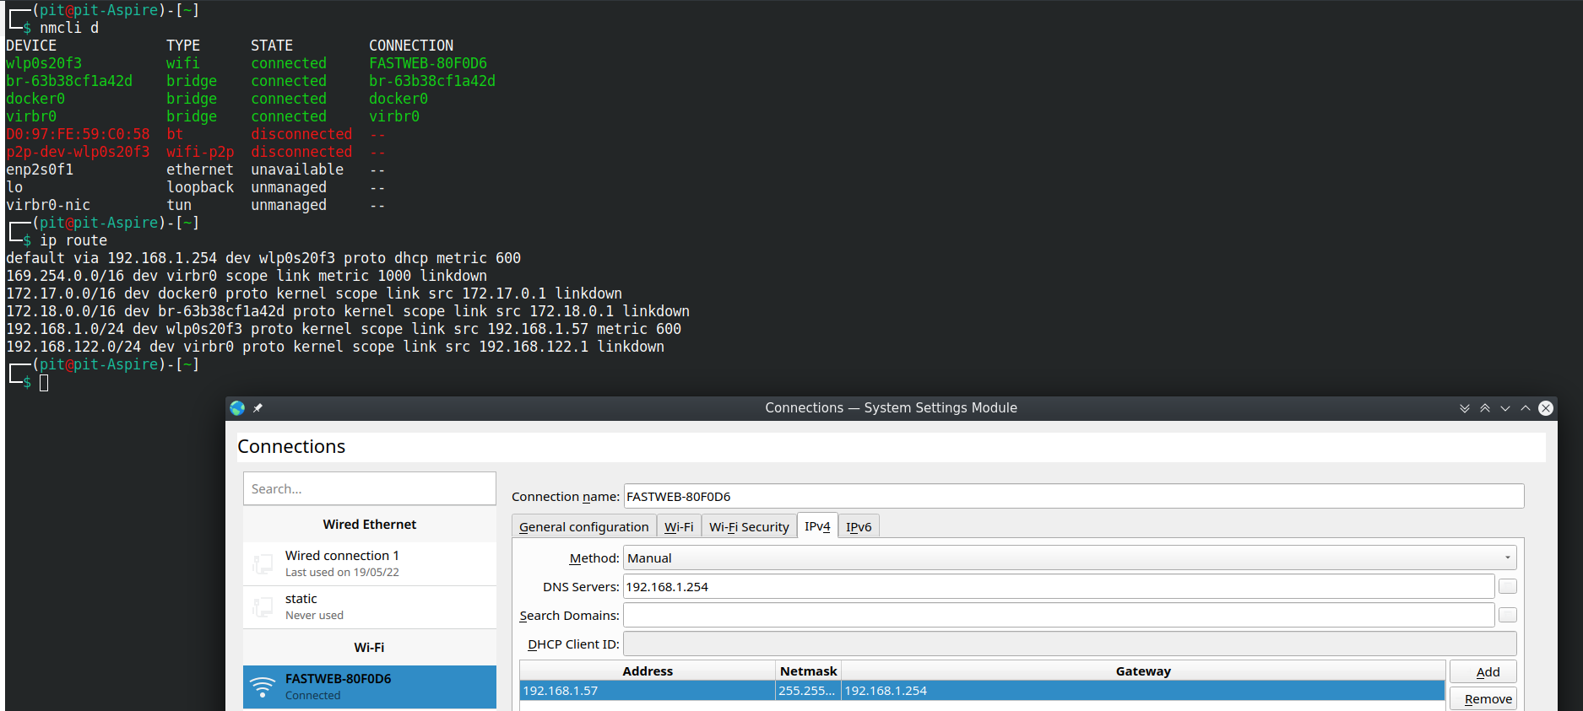Open the Wi-Fi Security tab

(749, 526)
